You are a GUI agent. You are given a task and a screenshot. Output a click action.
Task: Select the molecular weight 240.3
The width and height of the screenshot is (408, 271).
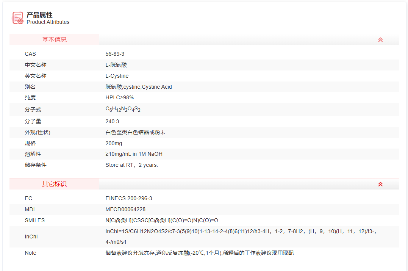112,121
